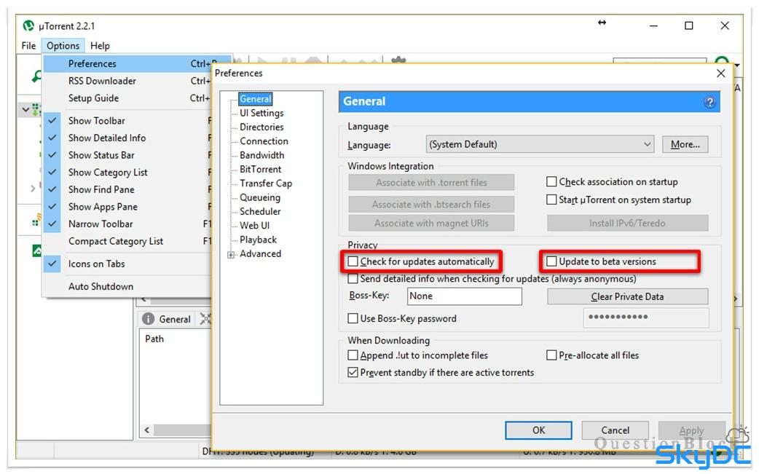Image resolution: width=759 pixels, height=474 pixels.
Task: Uncheck Prevent standby if there are active torrents
Action: 353,373
